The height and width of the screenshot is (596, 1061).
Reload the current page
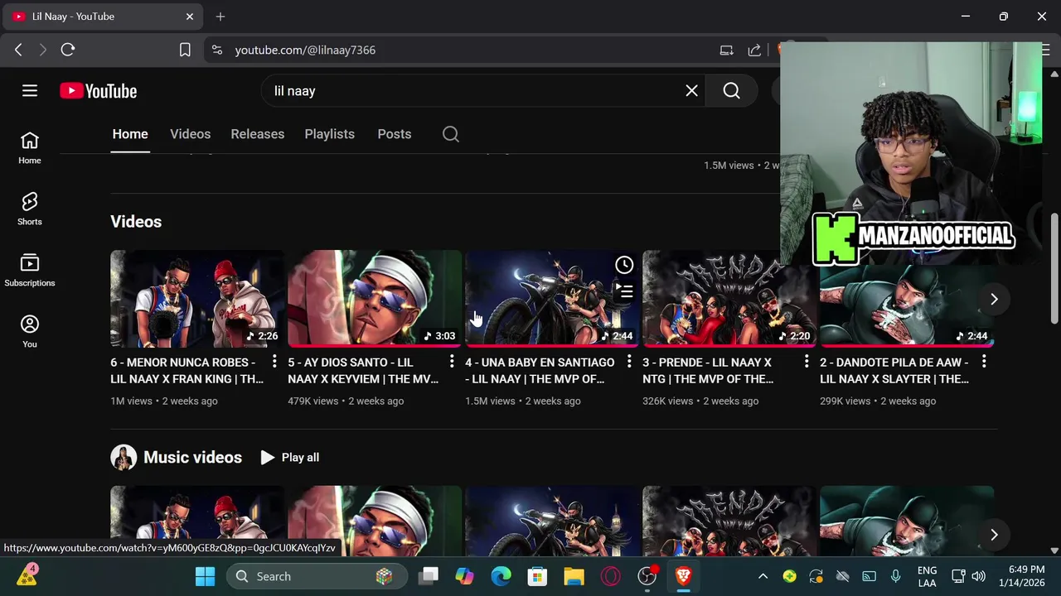pos(68,50)
